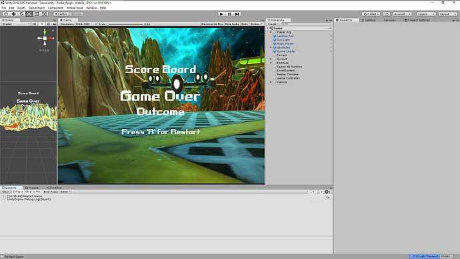460x259 pixels.
Task: Select the Rotate tool
Action: (21, 14)
